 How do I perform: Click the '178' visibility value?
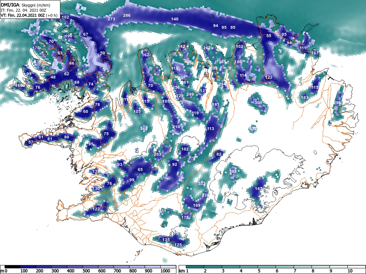point(185,217)
